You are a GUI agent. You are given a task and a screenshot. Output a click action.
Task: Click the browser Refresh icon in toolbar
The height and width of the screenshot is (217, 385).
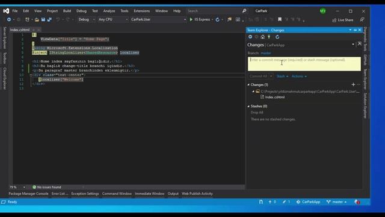coord(218,19)
